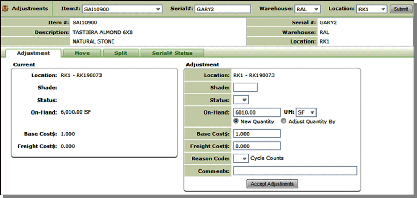Image resolution: width=417 pixels, height=198 pixels.
Task: Click the current Base Cost$ value 1.000
Action: pyautogui.click(x=67, y=134)
